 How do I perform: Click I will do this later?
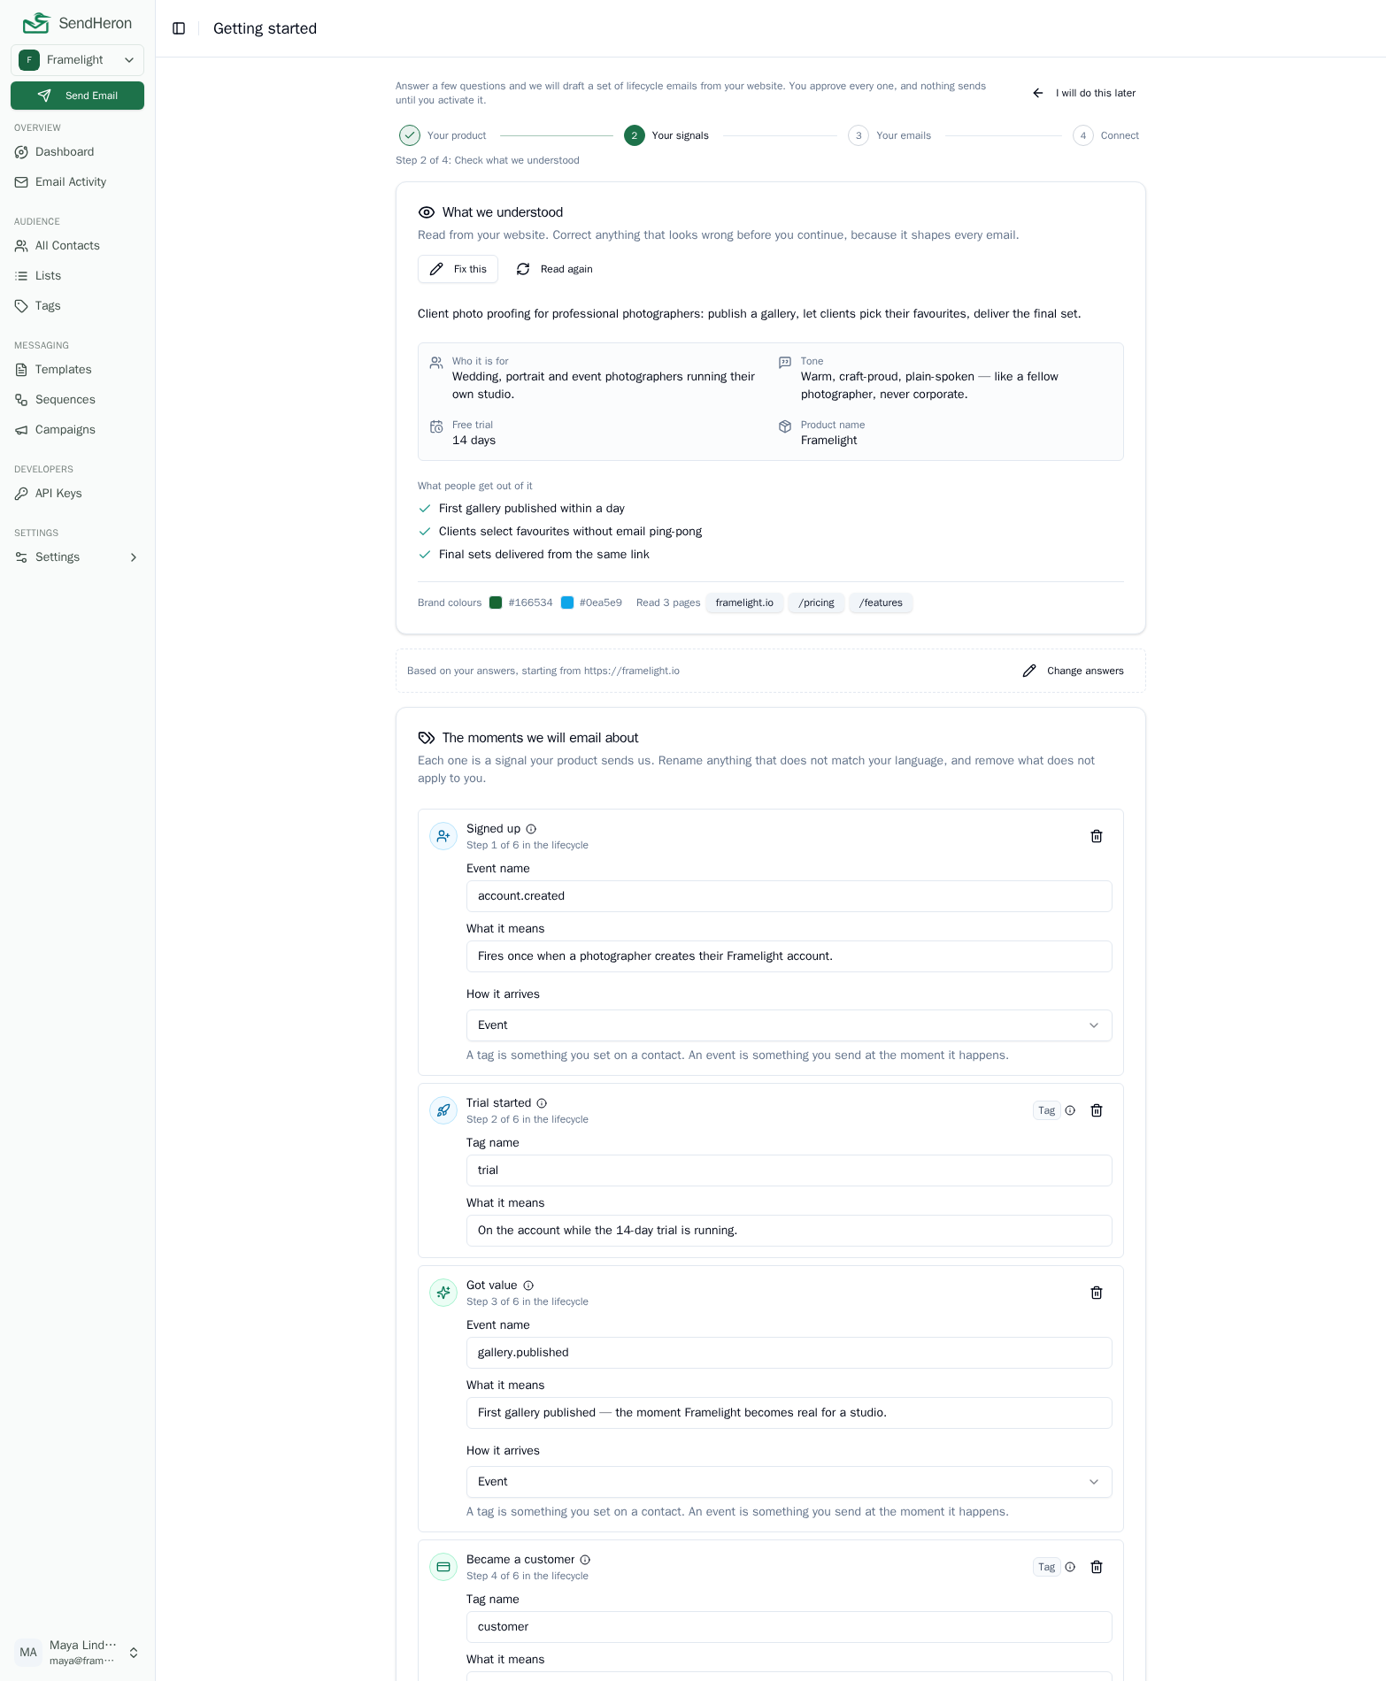(1084, 93)
